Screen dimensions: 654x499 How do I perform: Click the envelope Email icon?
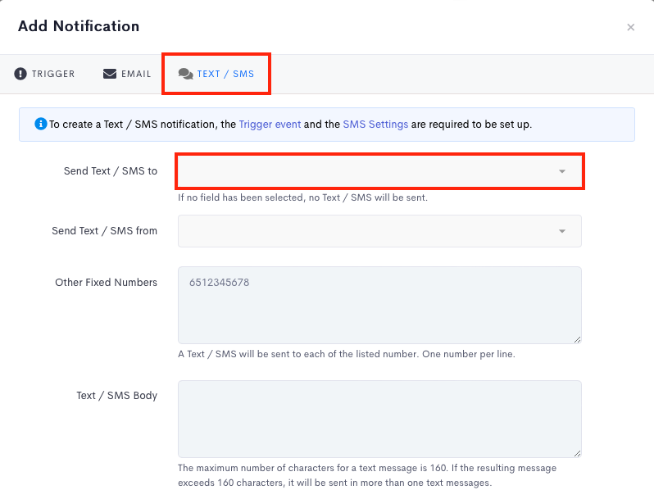click(x=110, y=74)
